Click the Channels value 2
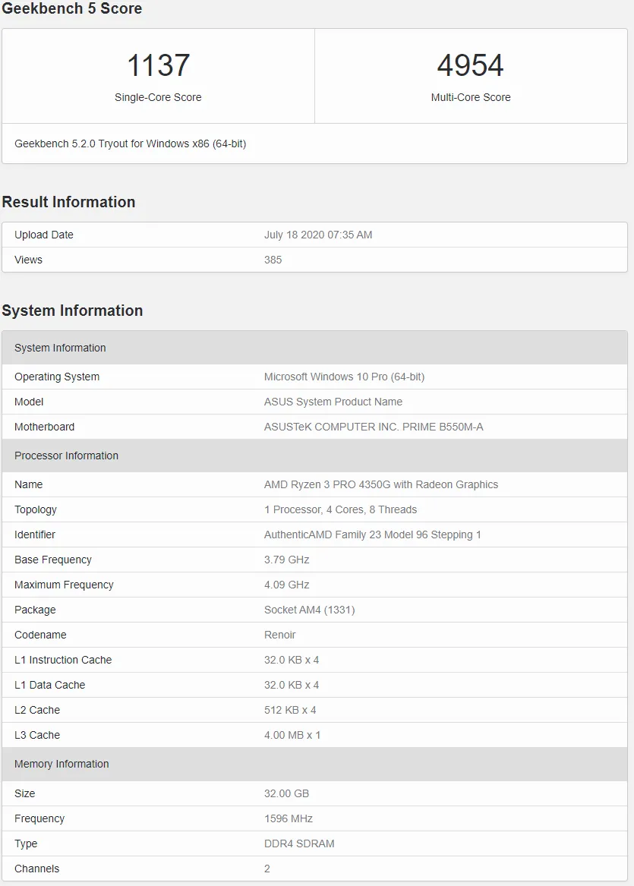Viewport: 634px width, 886px height. click(267, 869)
